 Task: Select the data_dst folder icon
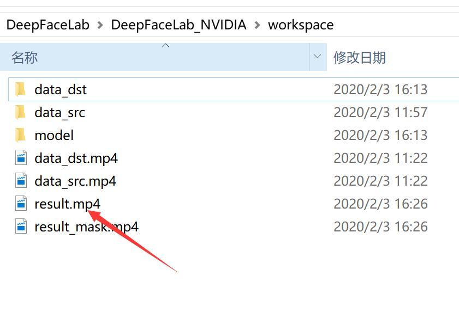pos(21,89)
